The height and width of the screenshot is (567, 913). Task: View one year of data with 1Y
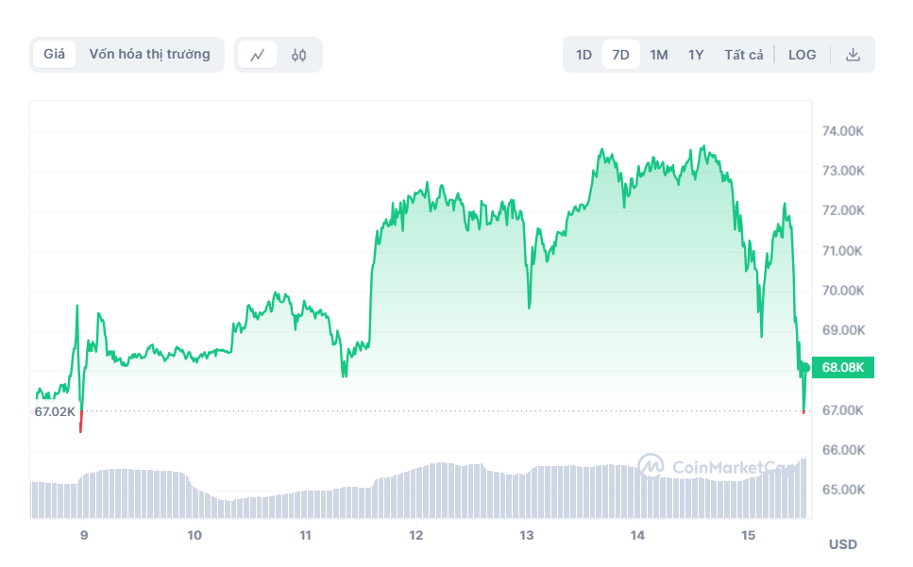[x=695, y=54]
